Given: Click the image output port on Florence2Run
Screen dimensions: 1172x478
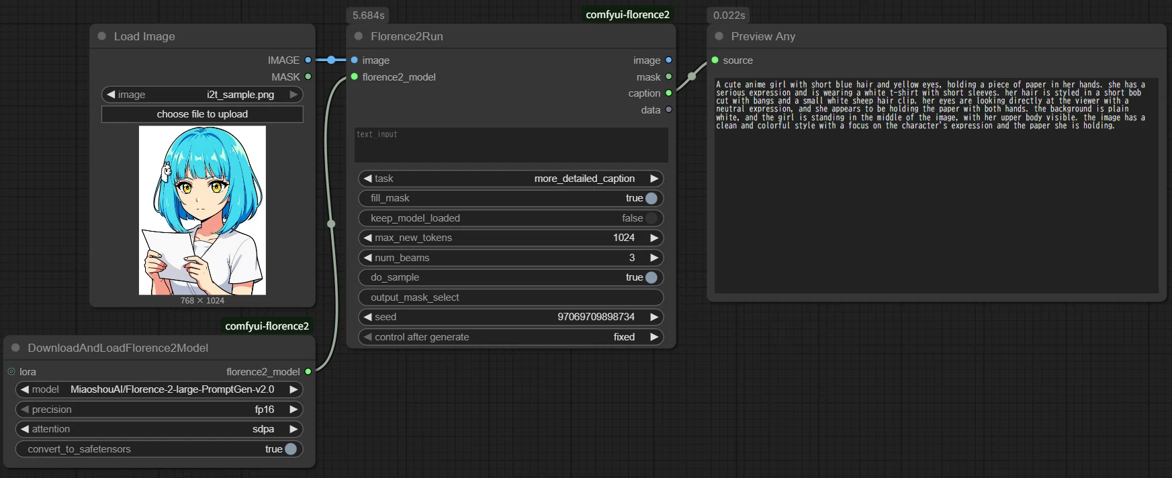Looking at the screenshot, I should click(x=668, y=60).
